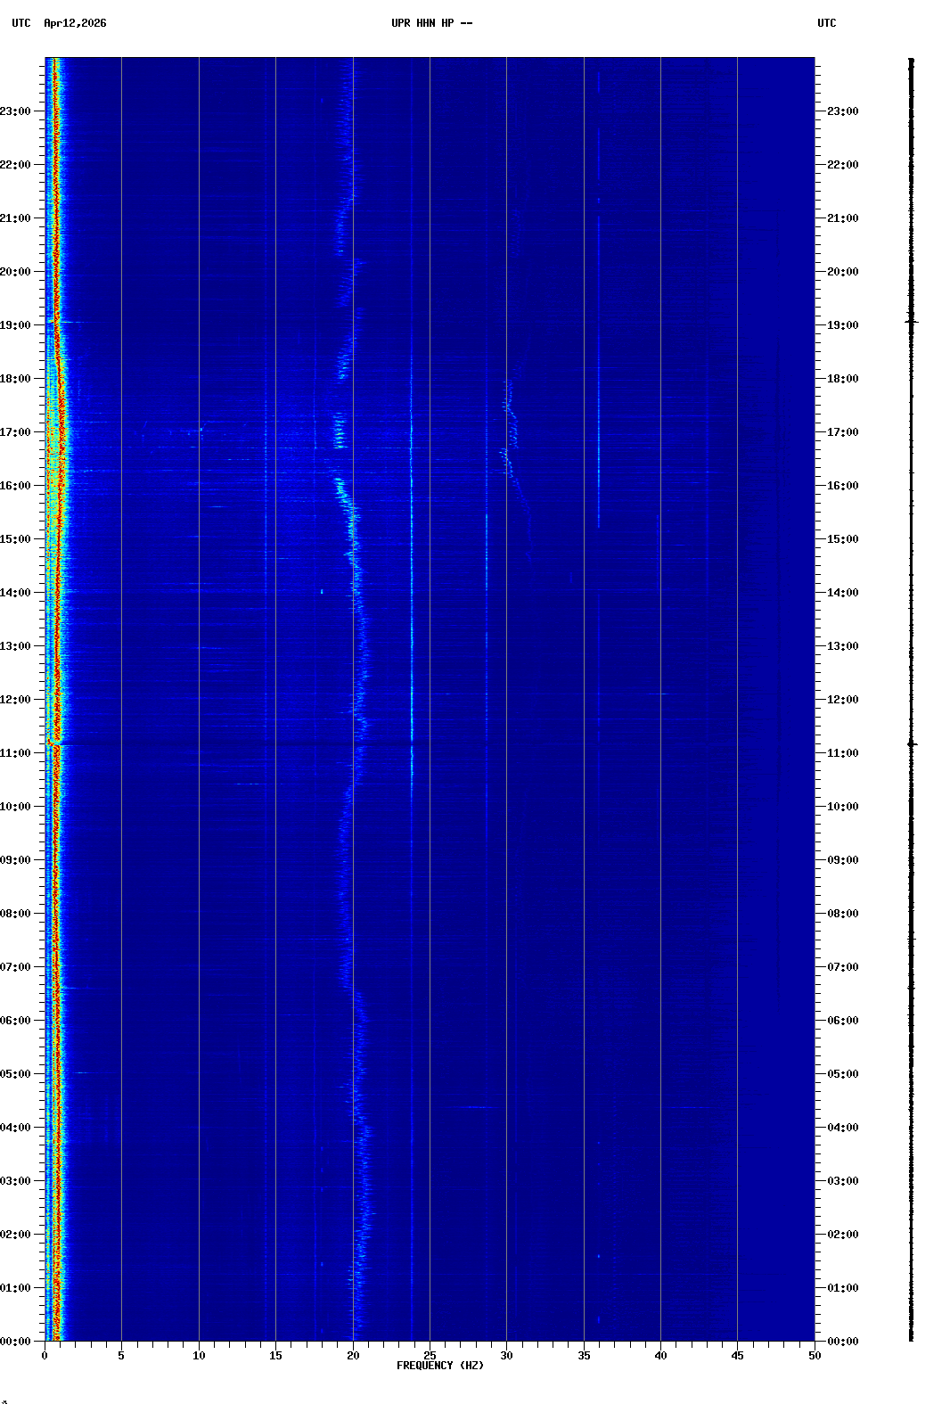Click the 00:00 label on right axis
This screenshot has height=1412, width=950.
842,1342
